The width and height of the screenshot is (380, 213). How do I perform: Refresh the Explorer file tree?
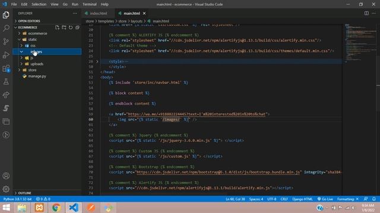tap(71, 27)
